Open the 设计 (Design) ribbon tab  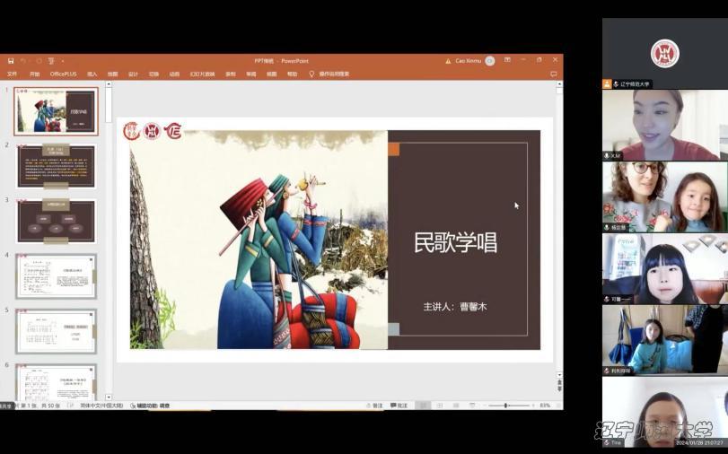[x=133, y=74]
